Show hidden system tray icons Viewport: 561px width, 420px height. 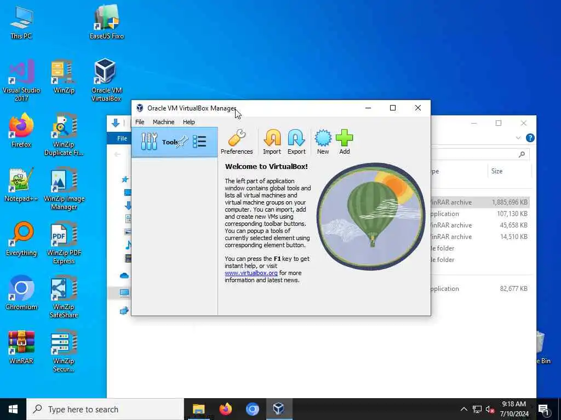[x=463, y=409]
